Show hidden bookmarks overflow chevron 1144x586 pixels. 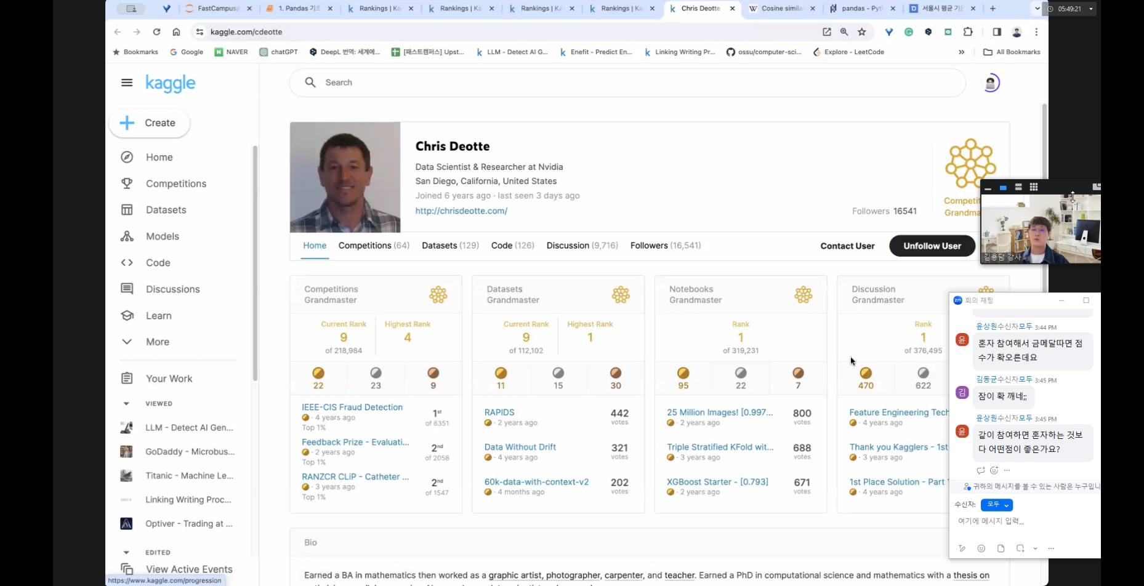click(x=962, y=52)
